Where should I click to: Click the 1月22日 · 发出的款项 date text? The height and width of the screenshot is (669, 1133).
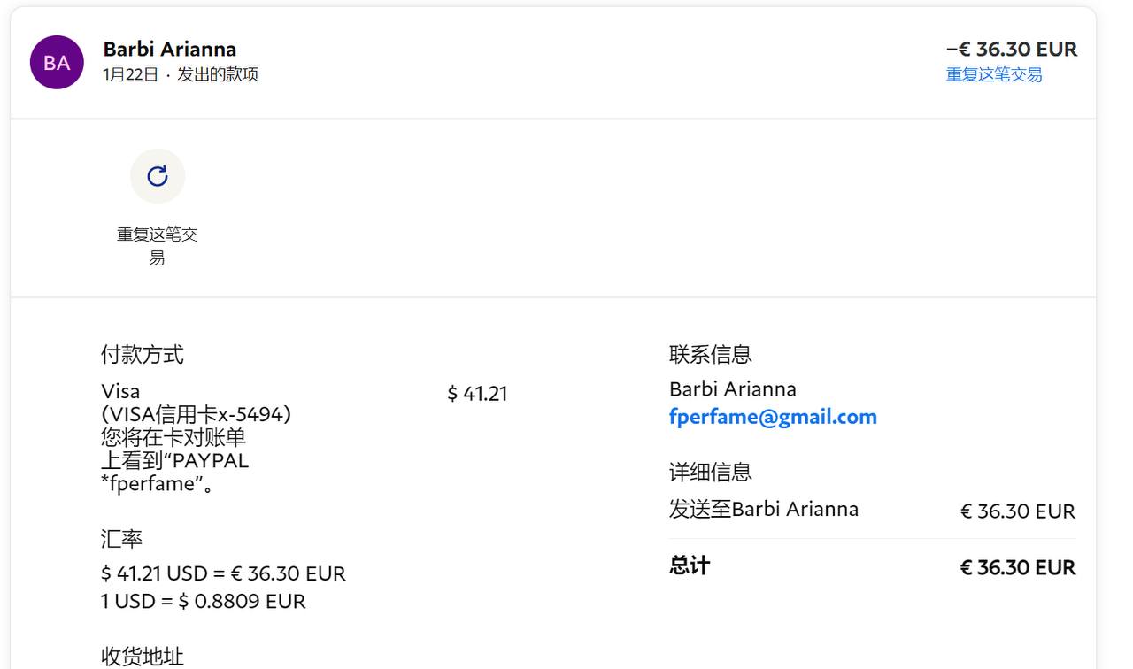181,74
